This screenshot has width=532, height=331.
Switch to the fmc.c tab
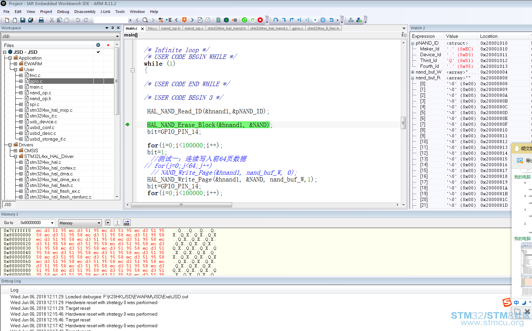(152, 28)
